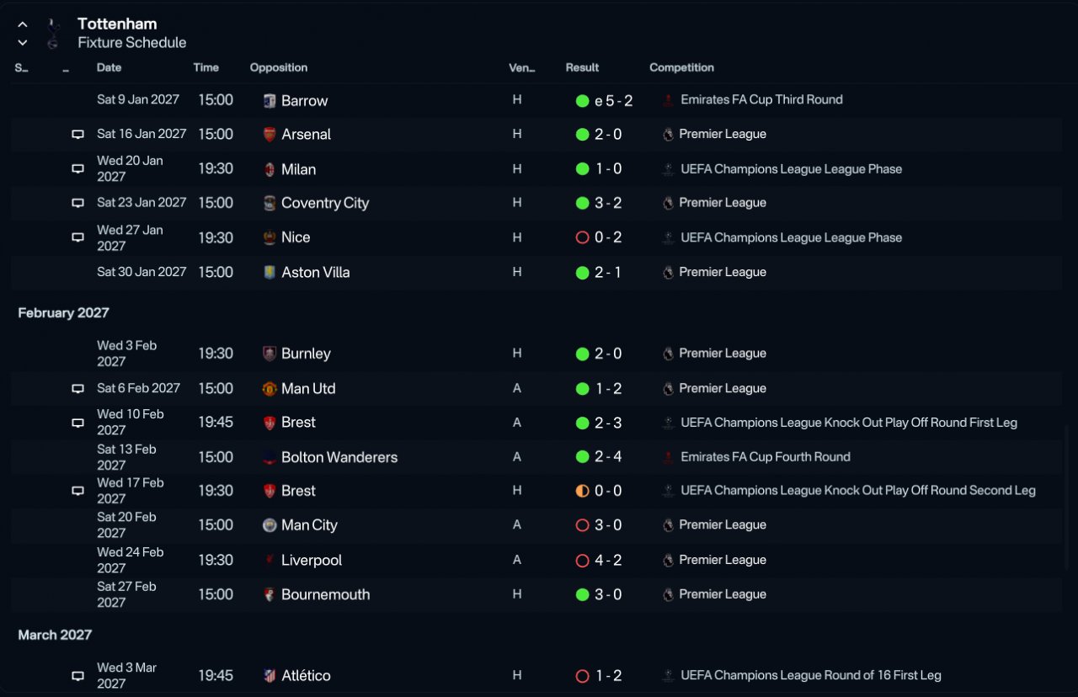Expand panel with the down chevron
This screenshot has height=697, width=1078.
(23, 43)
